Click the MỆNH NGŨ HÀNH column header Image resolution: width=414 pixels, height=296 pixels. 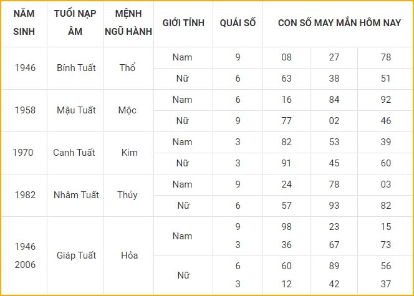click(x=128, y=22)
